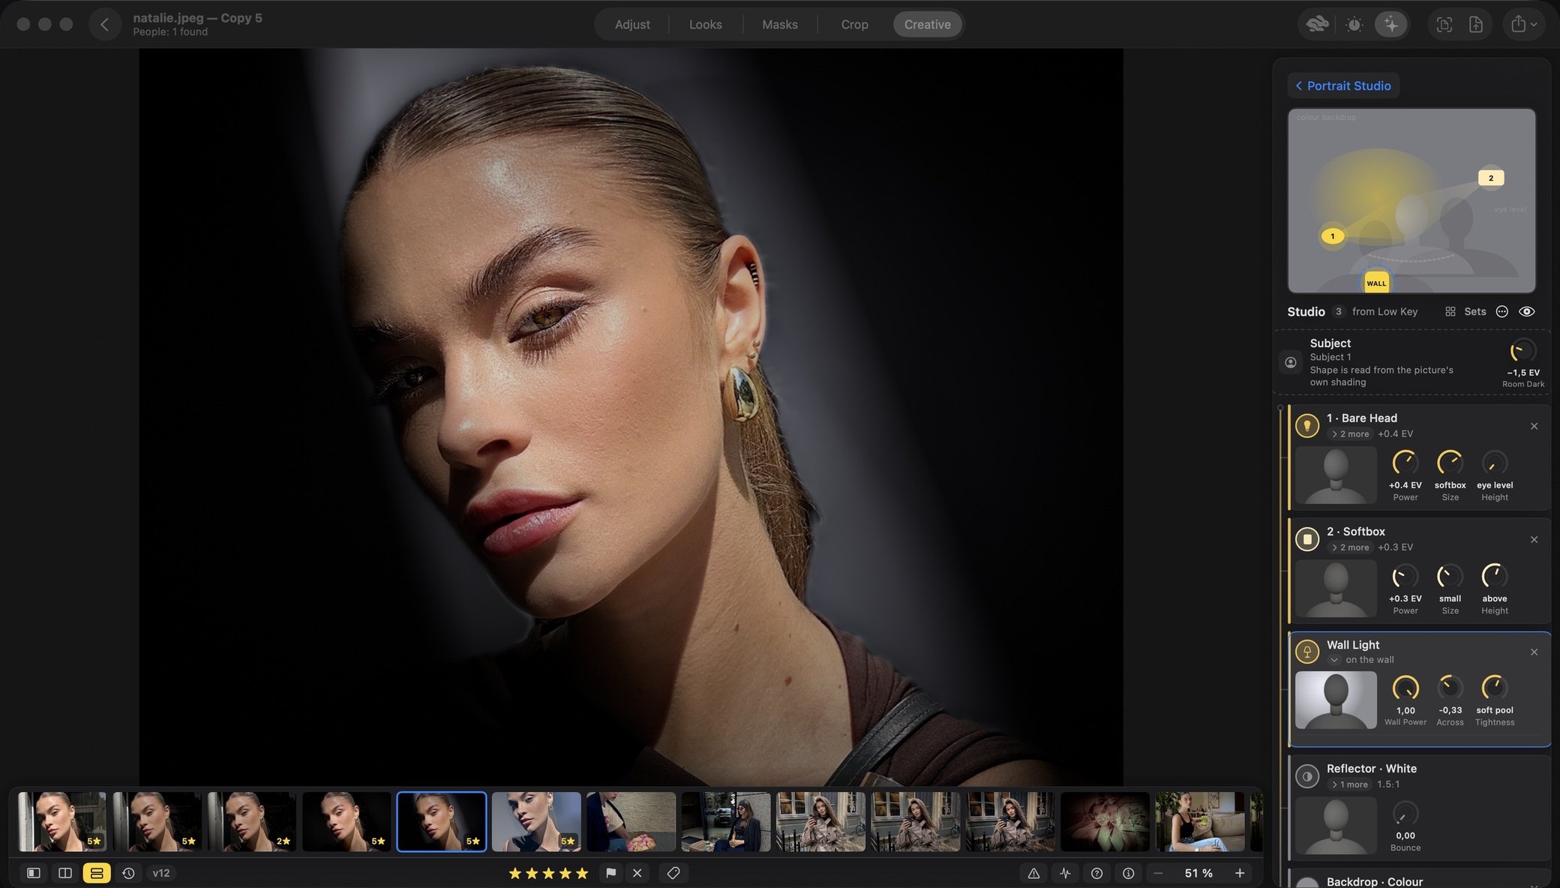Collapse the Wall Light 'on the wall' chevron
Image resolution: width=1560 pixels, height=888 pixels.
(x=1334, y=660)
